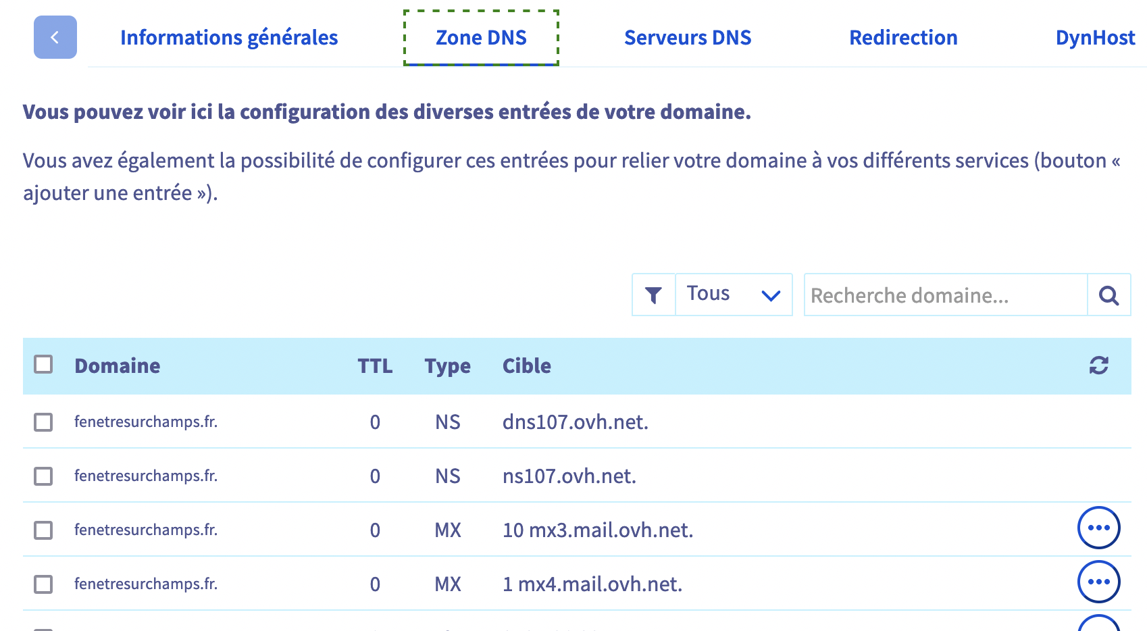This screenshot has height=631, width=1147.
Task: Tick the 10 mx3.mail.ovh.net row checkbox
Action: point(43,530)
